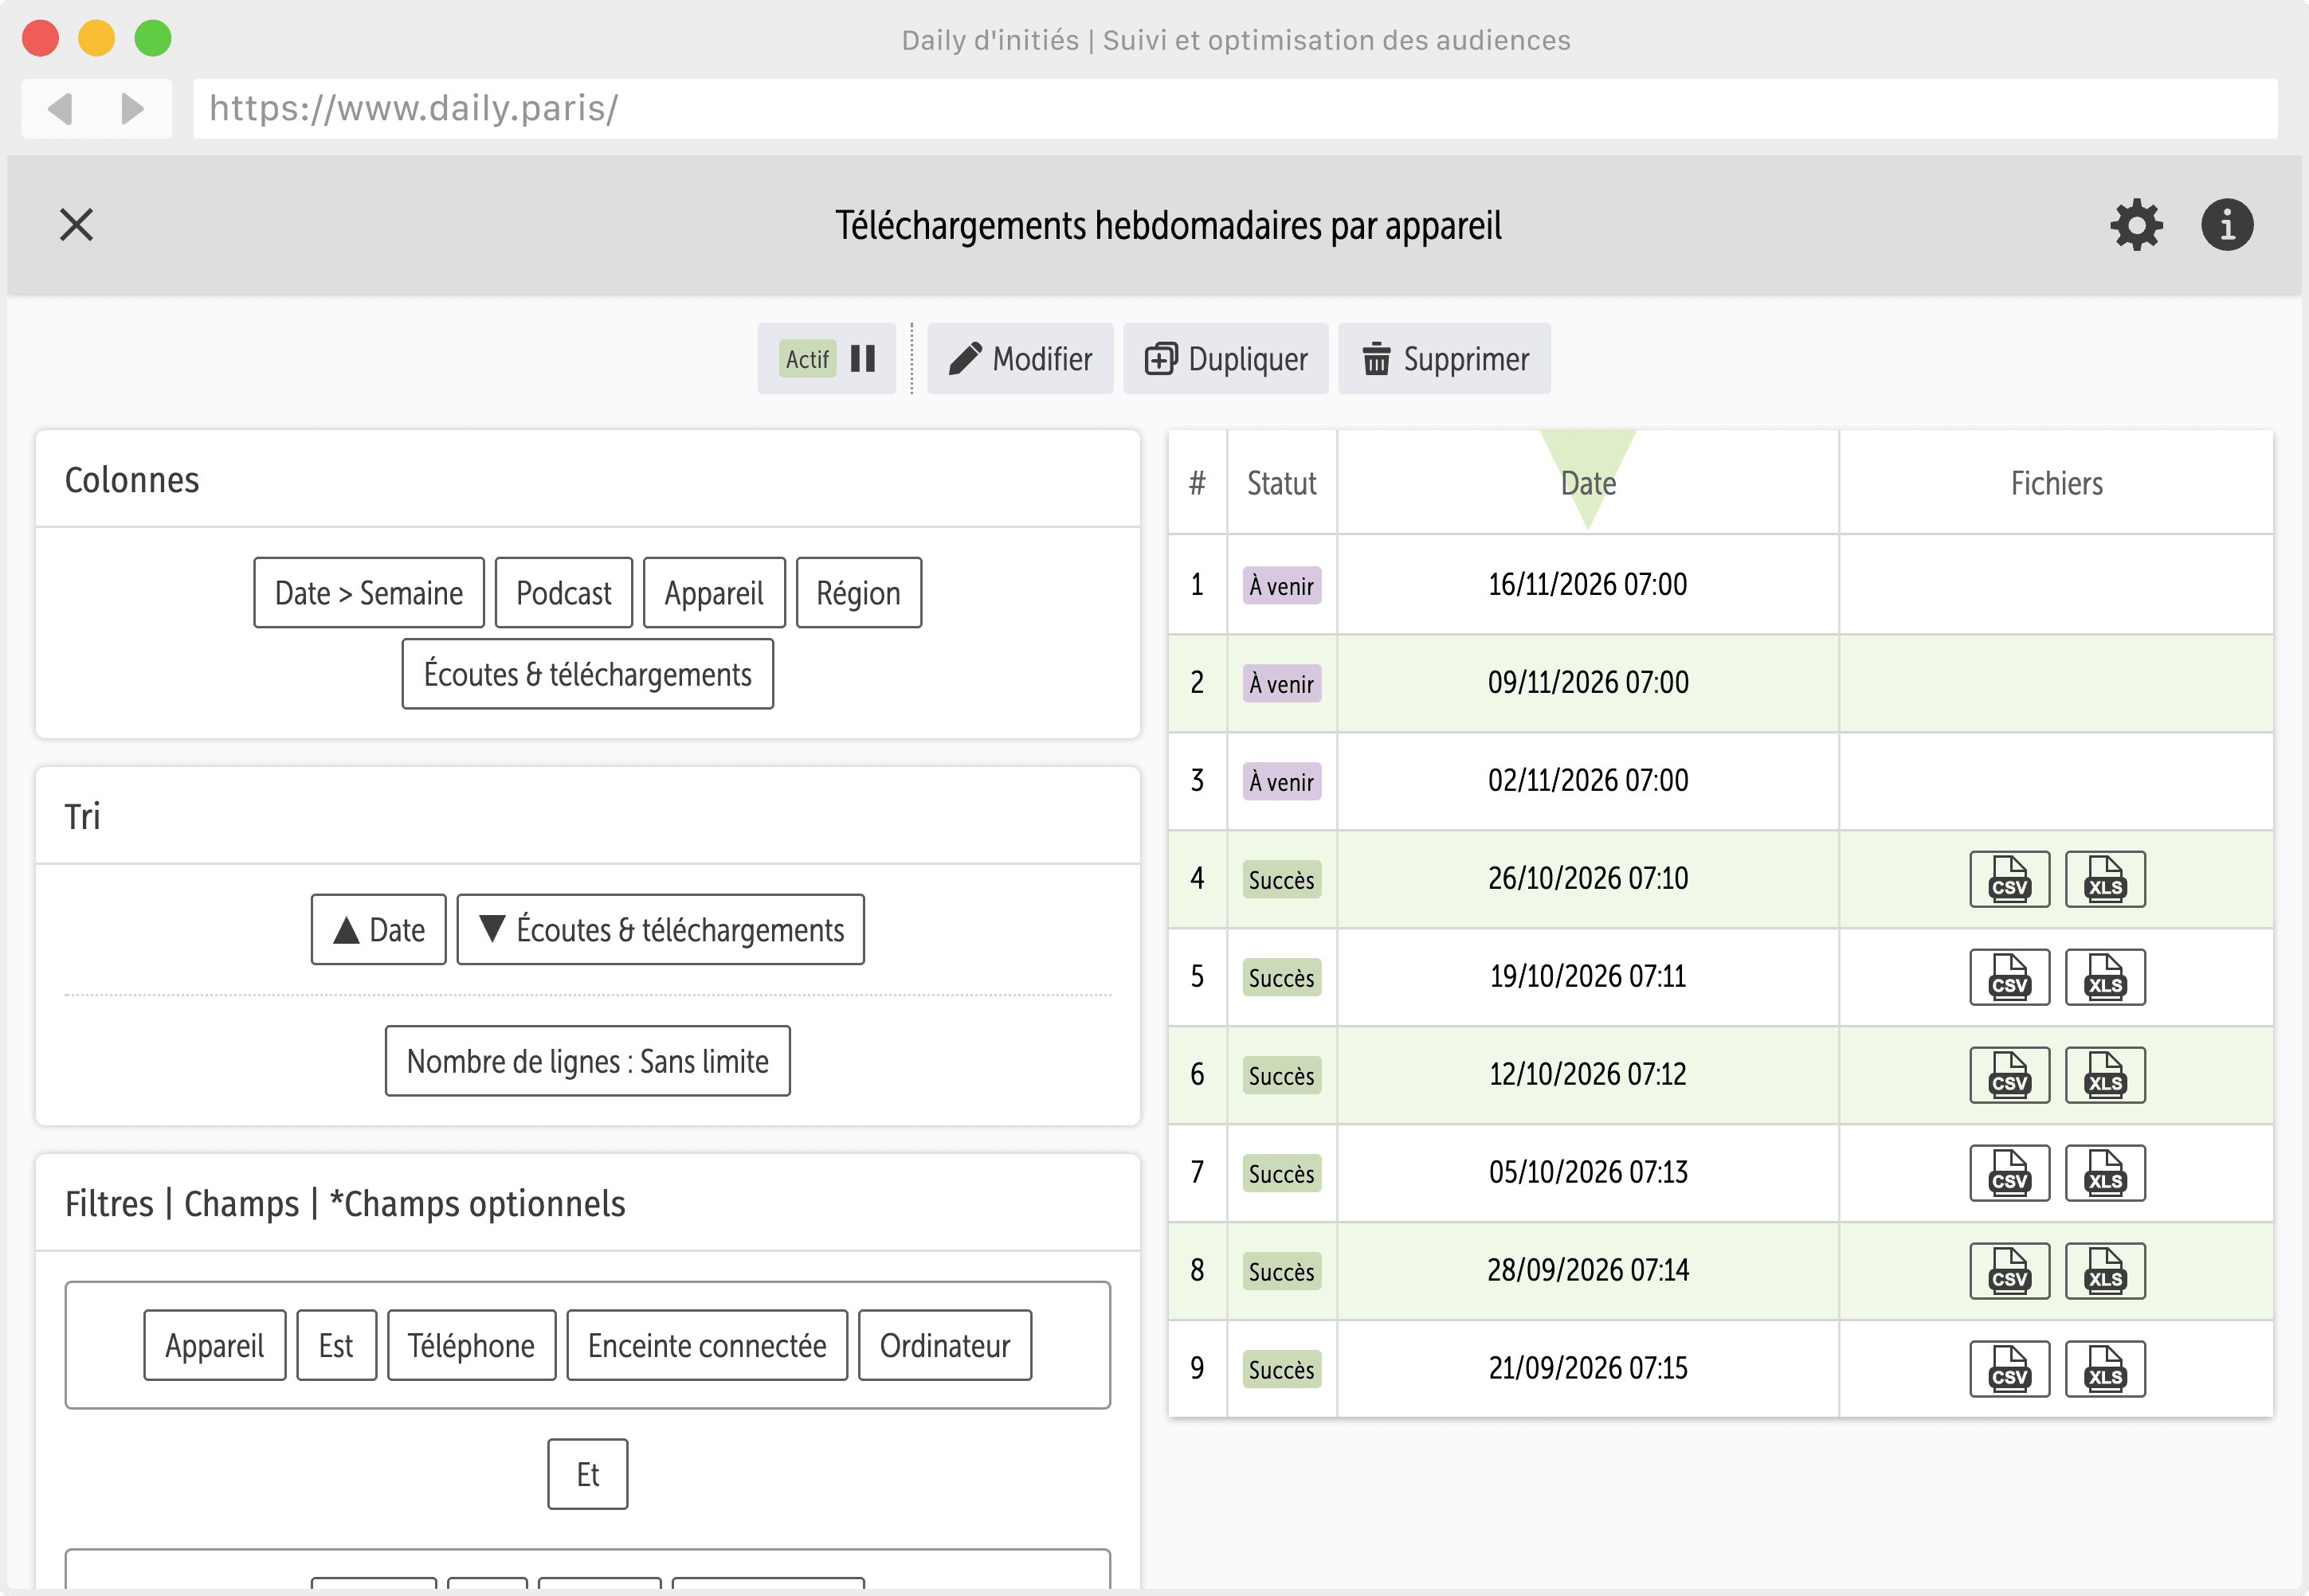Open the Date > Semaine column chip
The width and height of the screenshot is (2309, 1596).
point(369,593)
